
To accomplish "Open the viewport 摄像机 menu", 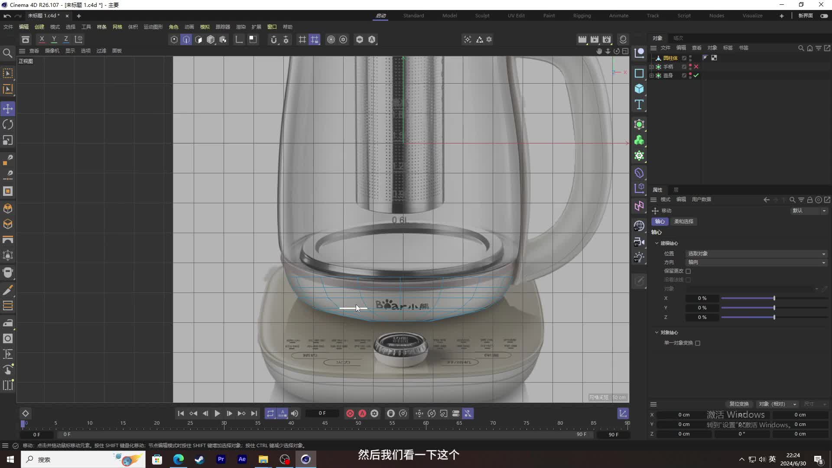I will (x=52, y=51).
